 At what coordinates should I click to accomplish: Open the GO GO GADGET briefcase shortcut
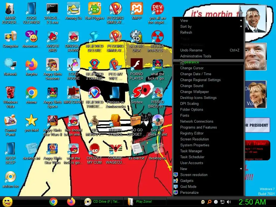pos(137,125)
